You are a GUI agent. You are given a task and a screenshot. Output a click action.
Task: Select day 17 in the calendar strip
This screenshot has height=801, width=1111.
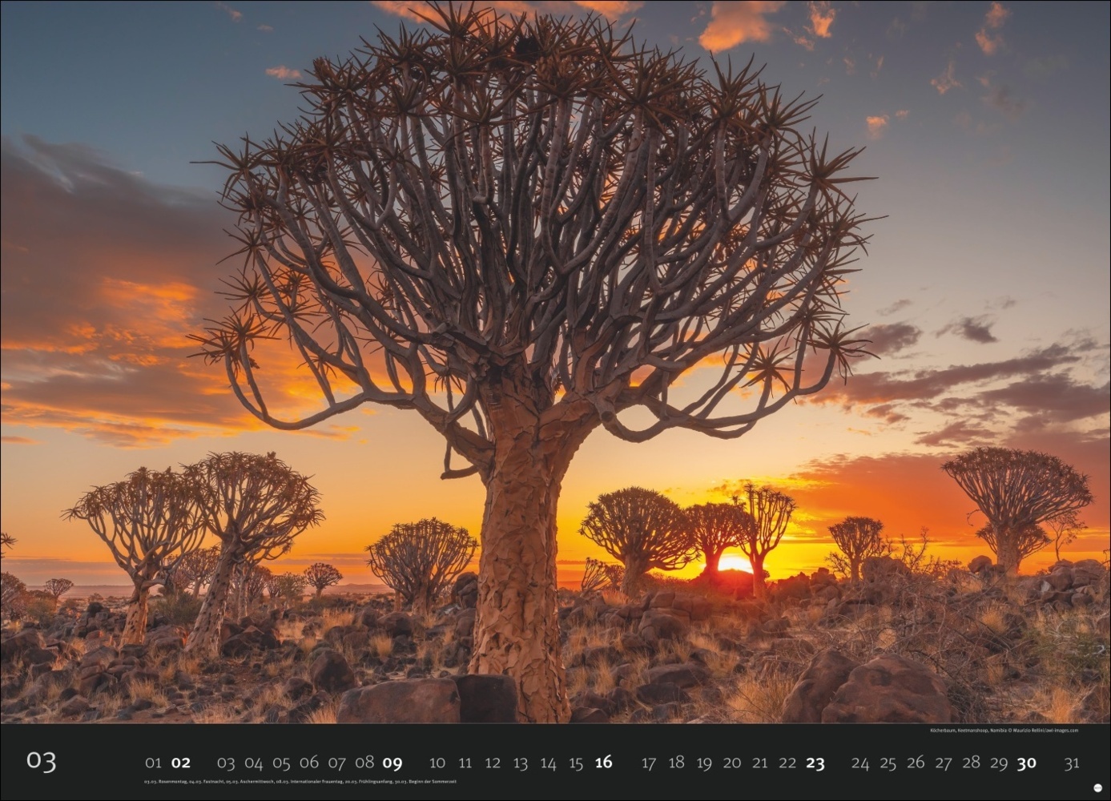pos(649,763)
